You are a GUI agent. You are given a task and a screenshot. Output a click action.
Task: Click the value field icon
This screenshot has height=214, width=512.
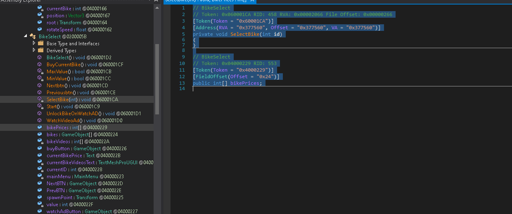tap(40, 205)
